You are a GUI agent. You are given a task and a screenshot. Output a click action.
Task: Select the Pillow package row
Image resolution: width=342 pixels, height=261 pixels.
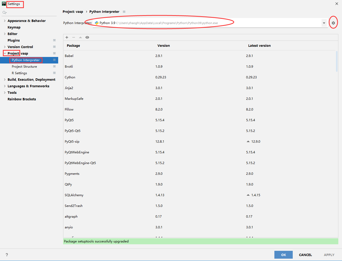(x=199, y=109)
